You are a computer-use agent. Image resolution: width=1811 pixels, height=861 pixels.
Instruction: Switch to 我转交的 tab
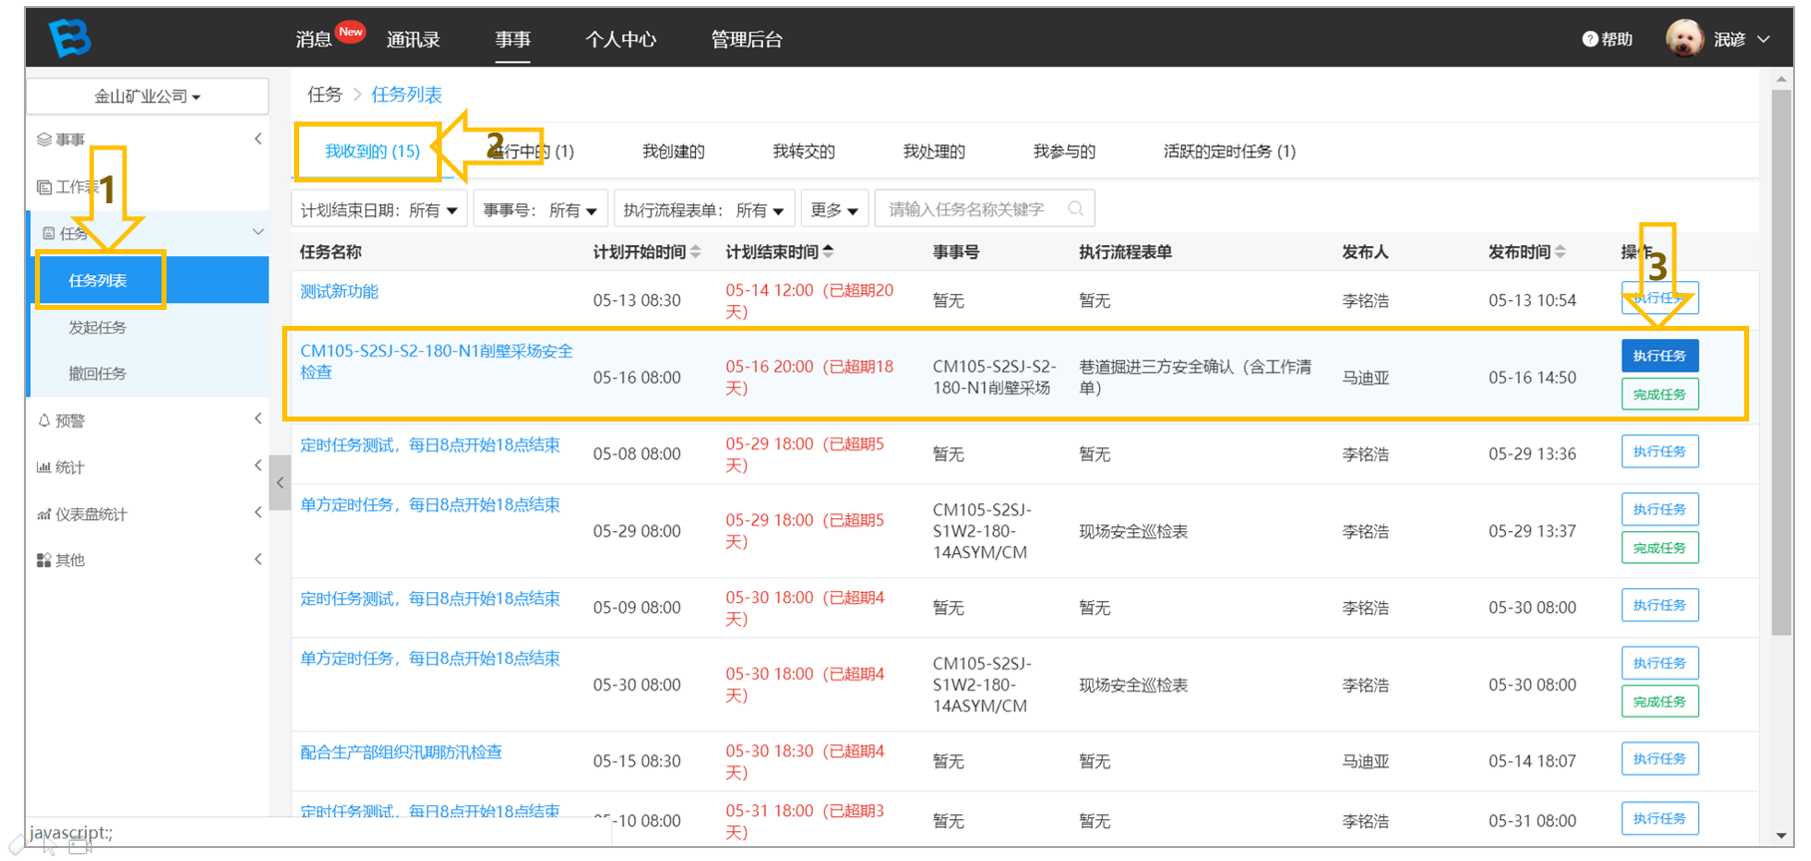click(804, 151)
